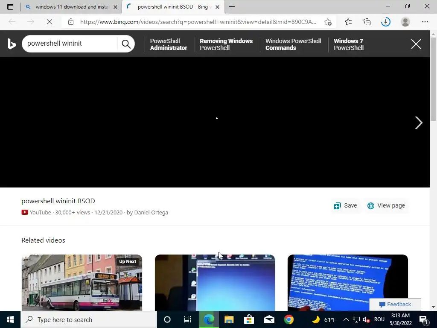Open Cortana from the taskbar
The width and height of the screenshot is (437, 328).
coord(167,319)
